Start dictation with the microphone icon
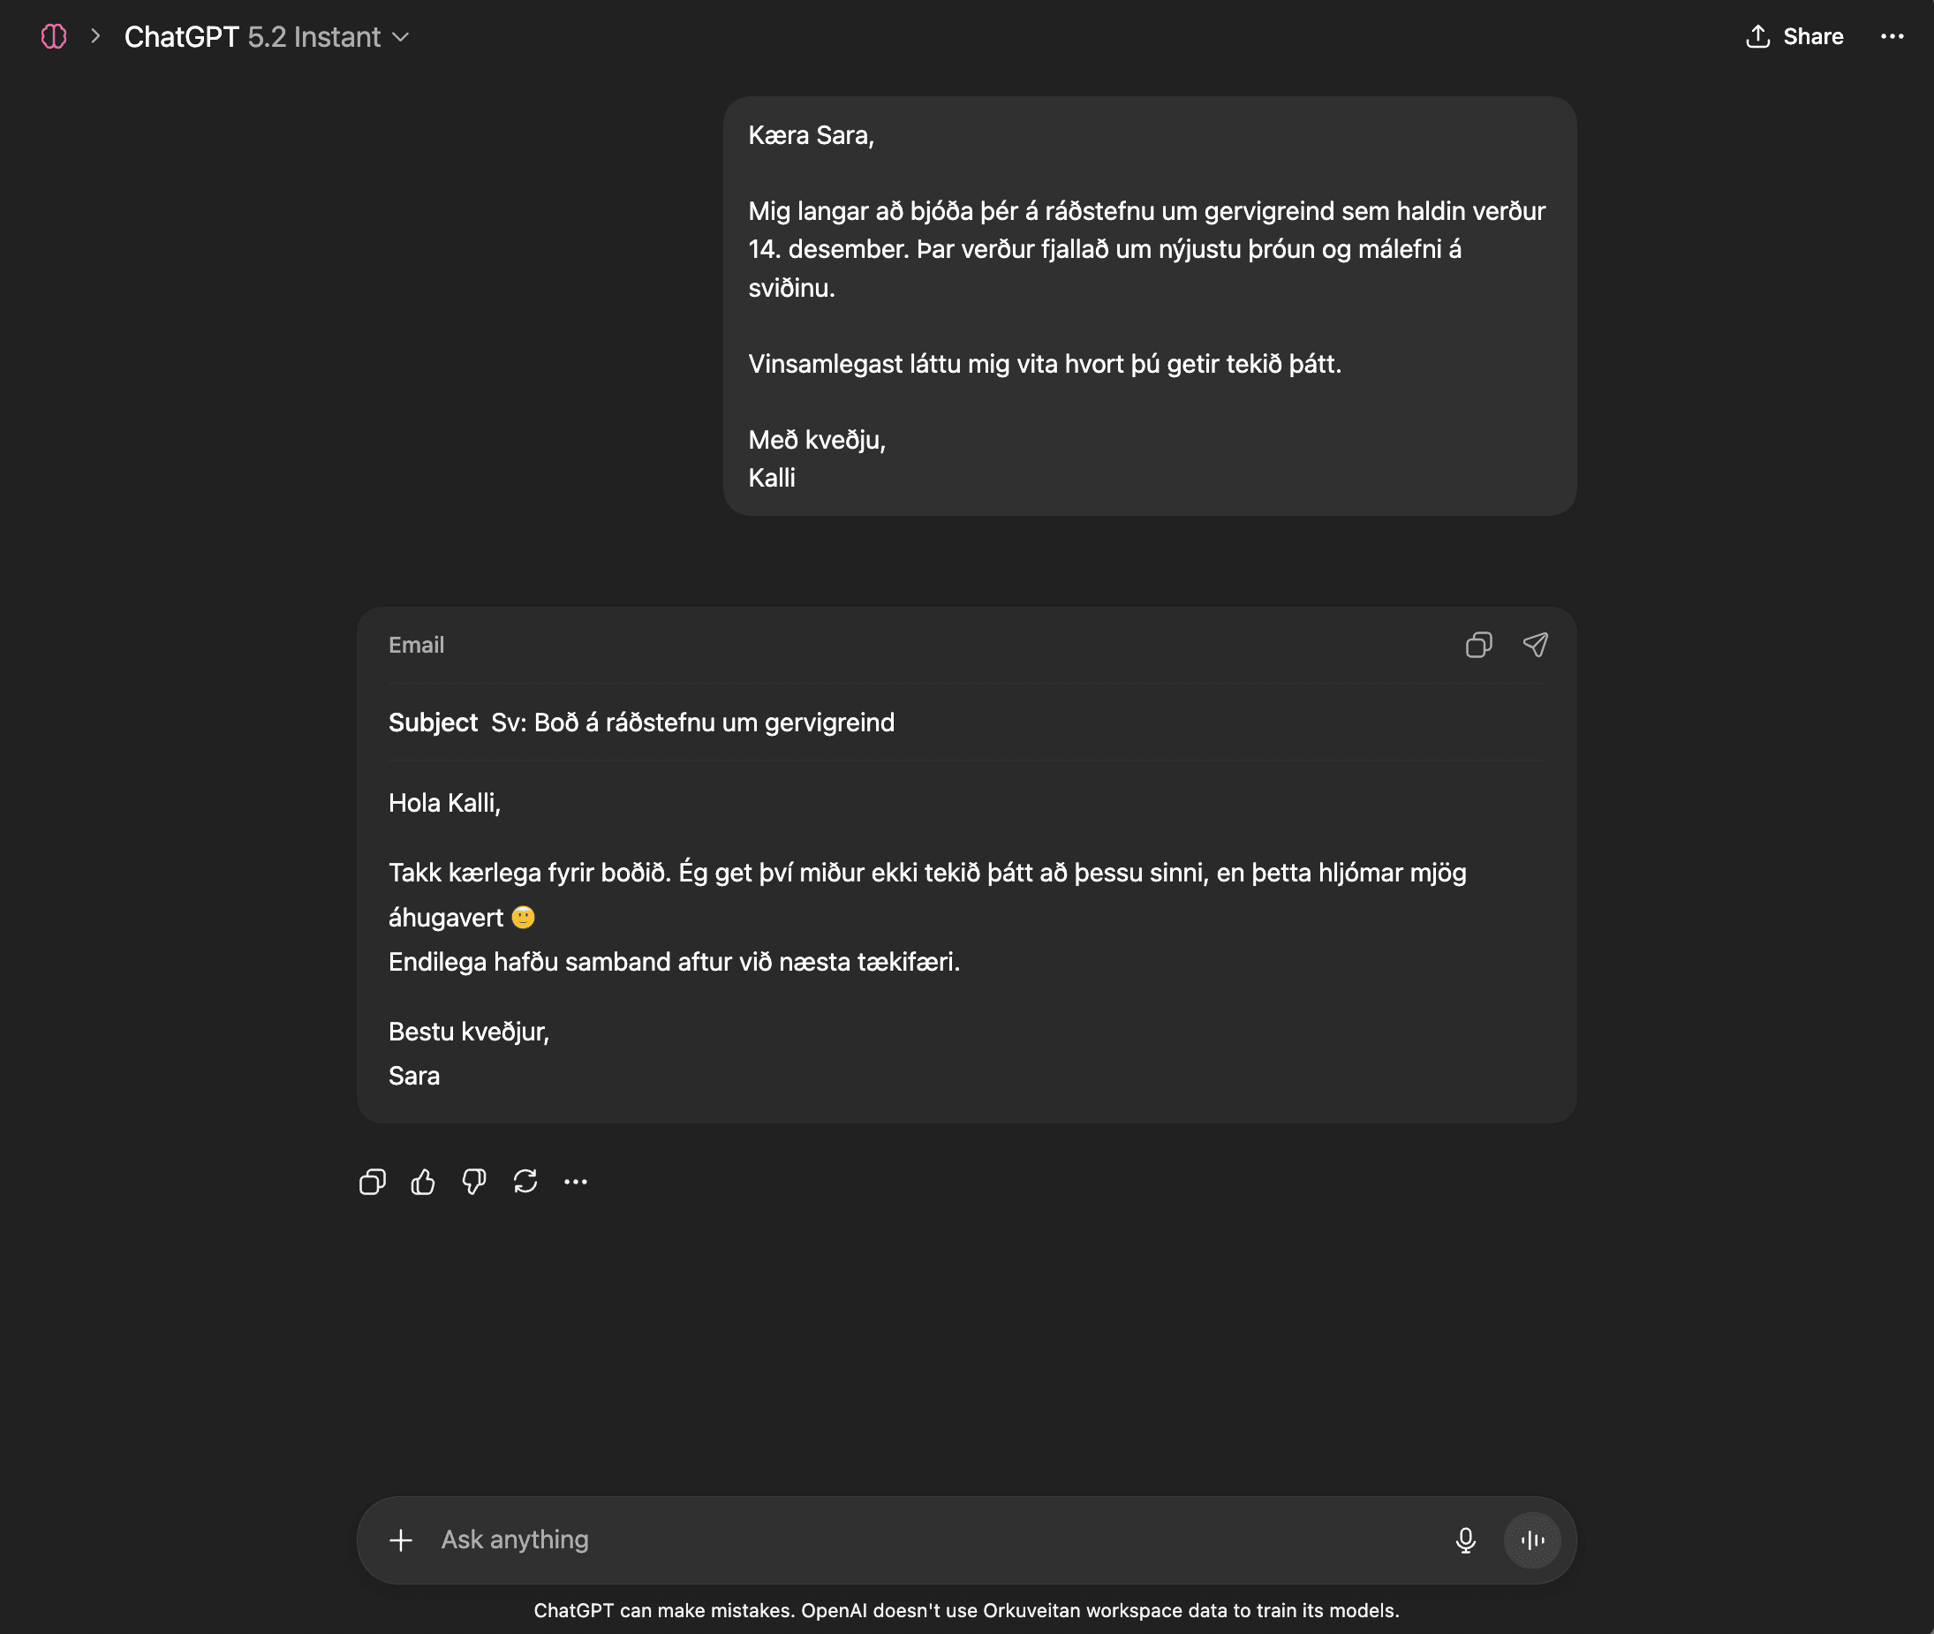This screenshot has height=1634, width=1934. click(1465, 1540)
